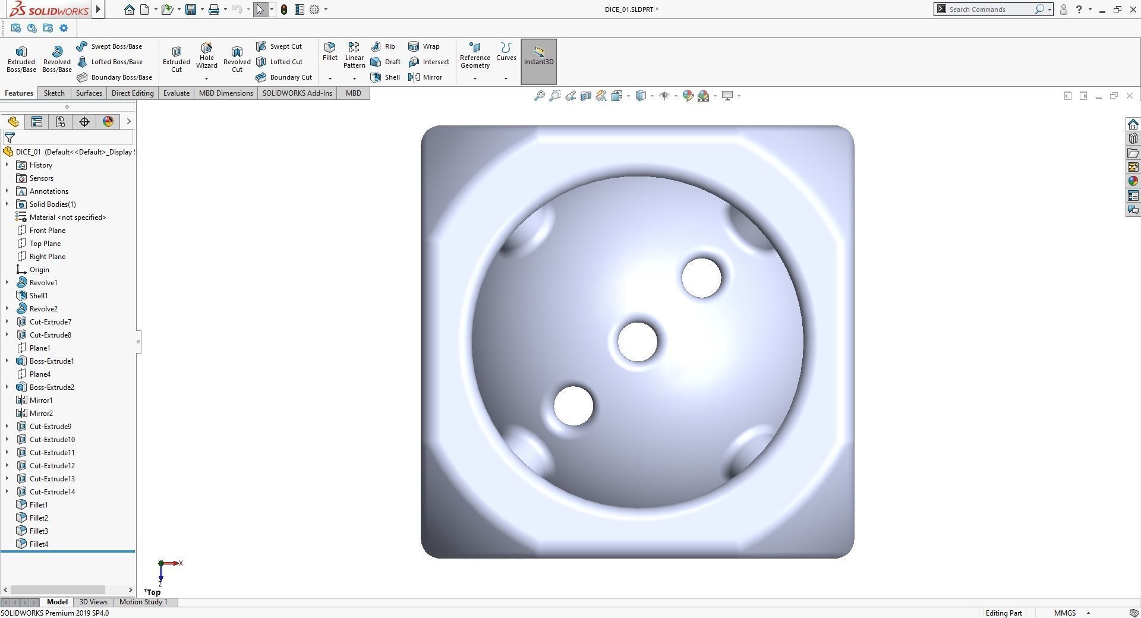Open the Surfaces tab
Viewport: 1141px width, 618px height.
click(x=89, y=93)
